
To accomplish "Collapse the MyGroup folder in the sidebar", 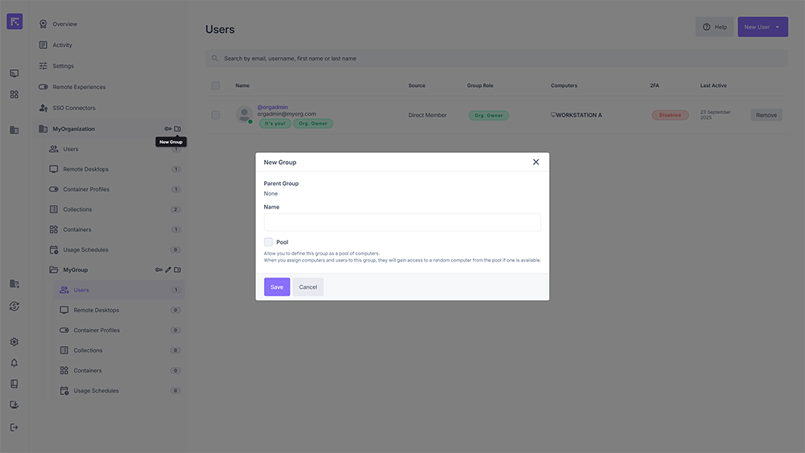I will pyautogui.click(x=54, y=270).
